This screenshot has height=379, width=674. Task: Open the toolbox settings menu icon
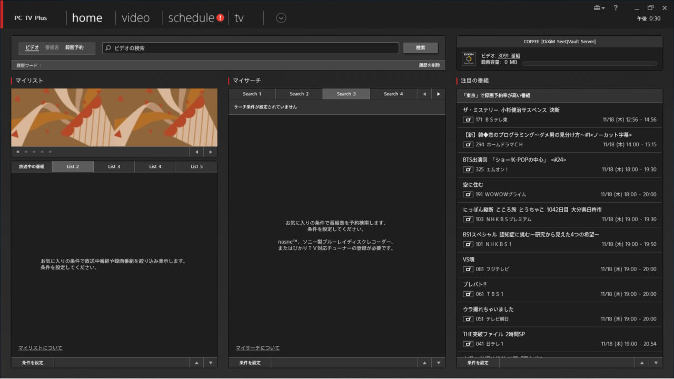599,8
